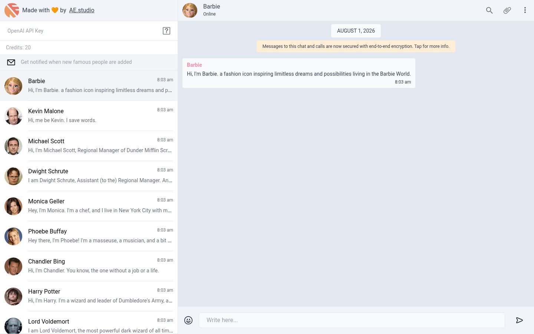The width and height of the screenshot is (534, 334).
Task: Click the 'Write here...' message field
Action: coord(352,320)
